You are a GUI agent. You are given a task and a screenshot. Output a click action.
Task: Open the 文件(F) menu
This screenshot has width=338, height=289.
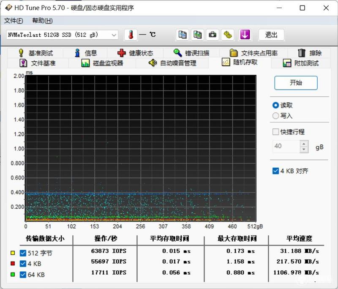click(x=14, y=21)
